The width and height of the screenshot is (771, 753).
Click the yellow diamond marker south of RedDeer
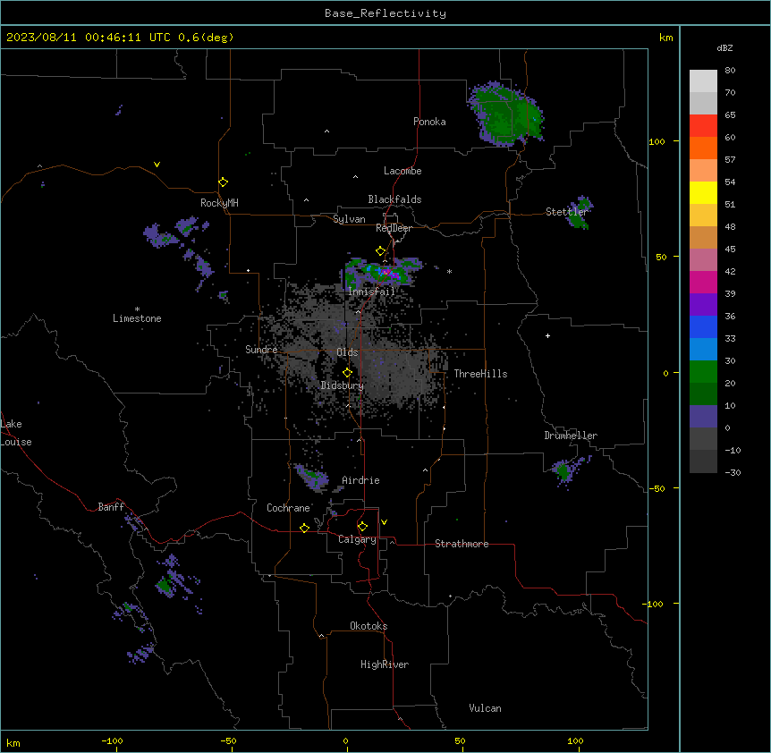[380, 251]
